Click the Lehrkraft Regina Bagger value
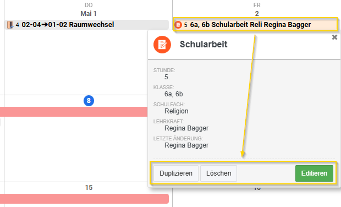The width and height of the screenshot is (341, 207). (186, 128)
